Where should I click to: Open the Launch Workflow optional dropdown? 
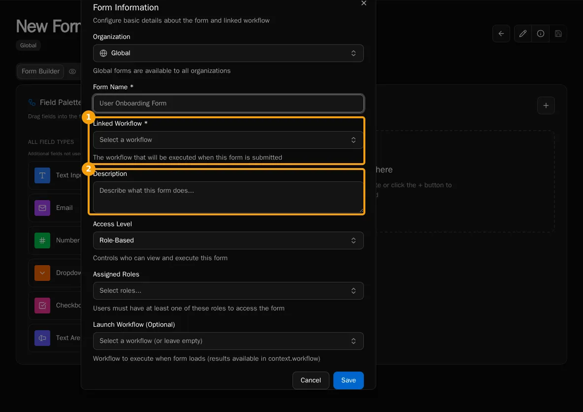(x=228, y=341)
